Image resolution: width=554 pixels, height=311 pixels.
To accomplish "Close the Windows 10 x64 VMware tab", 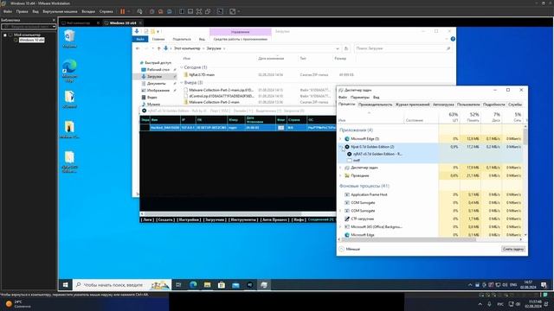I will point(140,23).
